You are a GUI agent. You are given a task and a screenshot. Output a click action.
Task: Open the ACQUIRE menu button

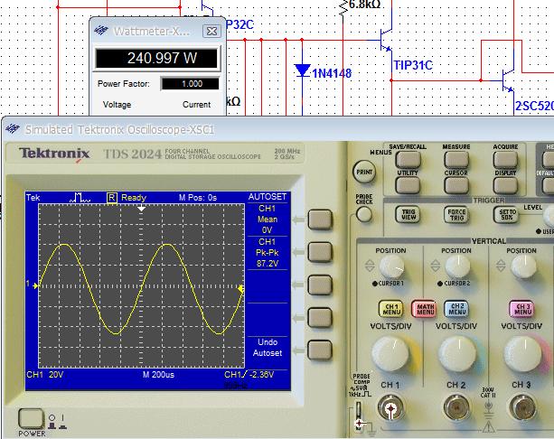pyautogui.click(x=505, y=160)
